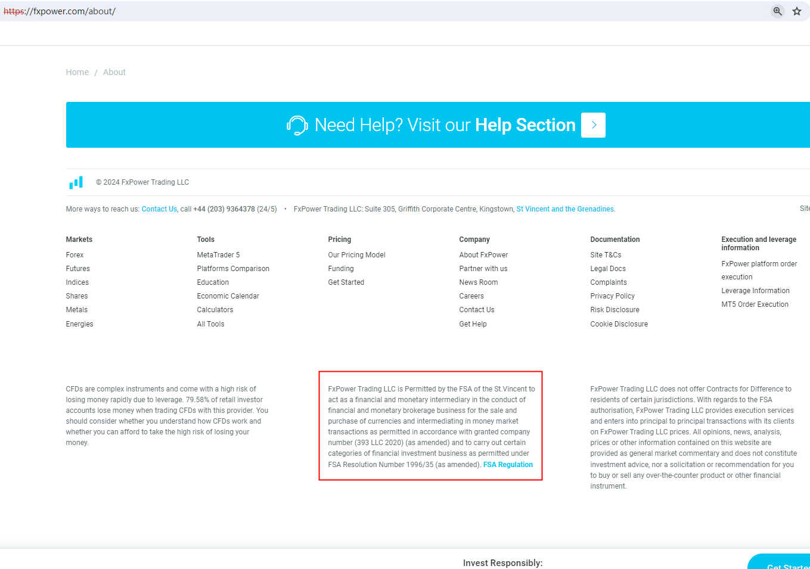Open St Vincent and the Grenadines link
The image size is (810, 569).
coord(565,209)
